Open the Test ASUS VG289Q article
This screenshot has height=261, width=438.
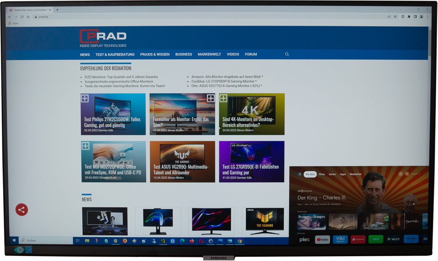point(182,162)
